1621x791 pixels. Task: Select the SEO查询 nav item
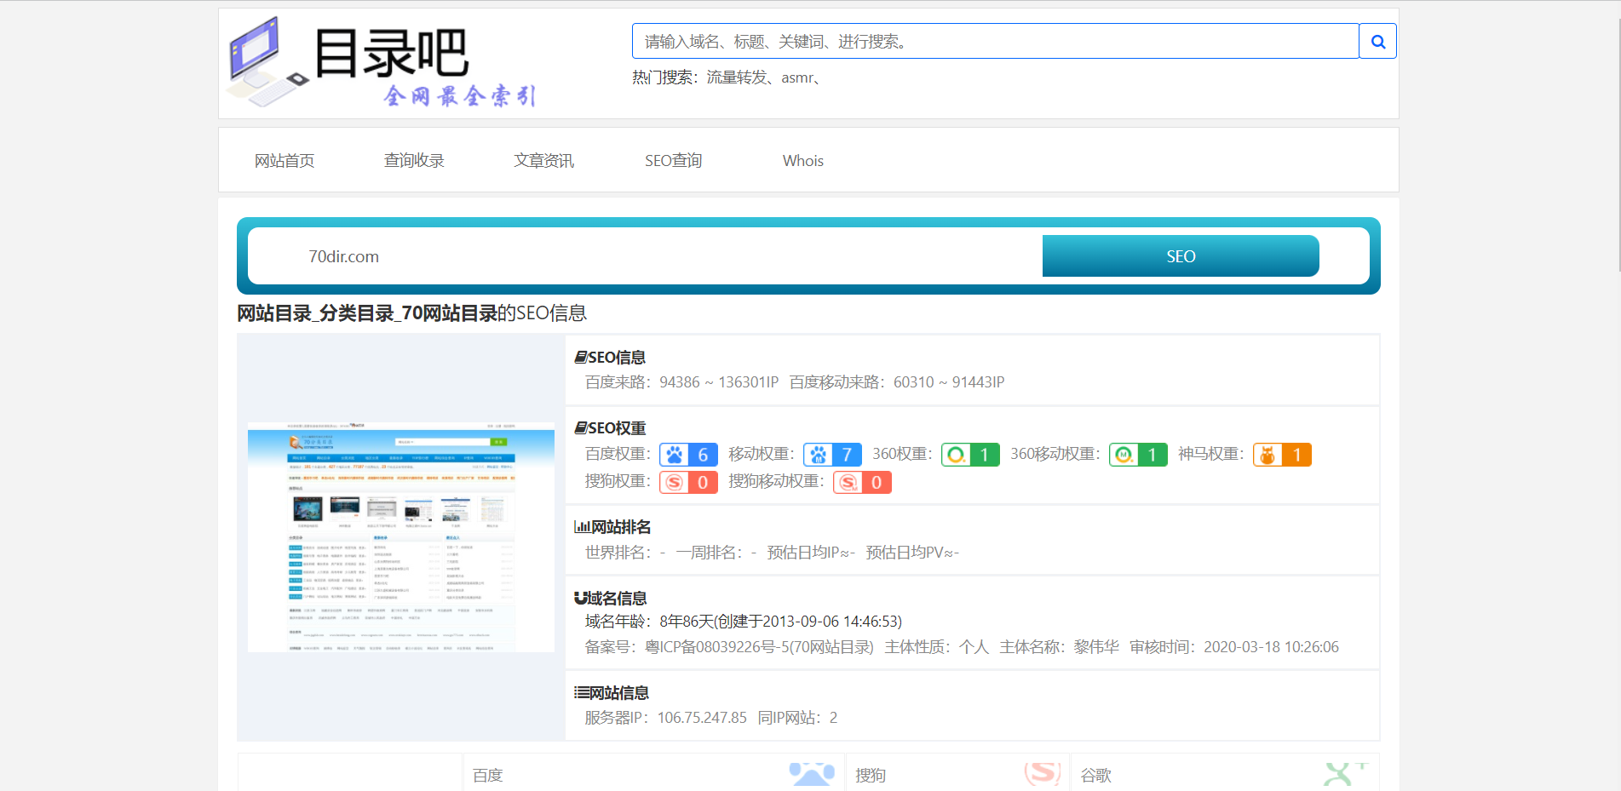pos(673,161)
